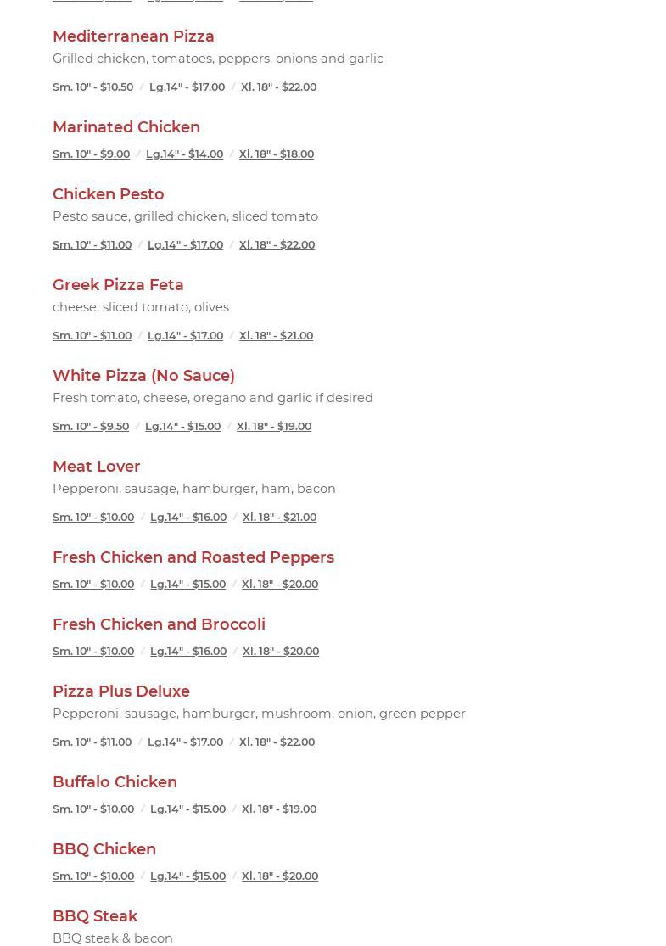The height and width of the screenshot is (946, 666).
Task: Click Pizza Plus Deluxe Xl. 18" $22.00
Action: click(277, 742)
